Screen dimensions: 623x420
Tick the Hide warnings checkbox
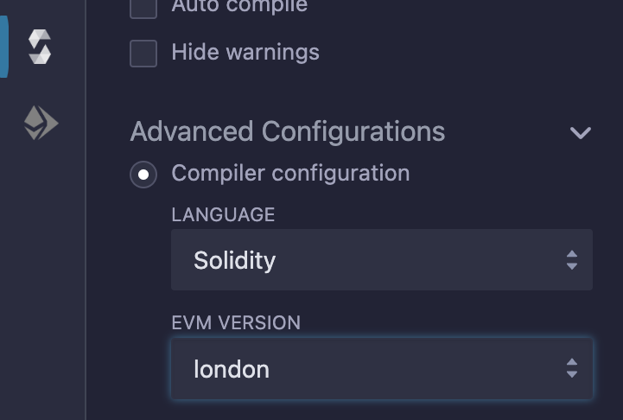point(143,53)
